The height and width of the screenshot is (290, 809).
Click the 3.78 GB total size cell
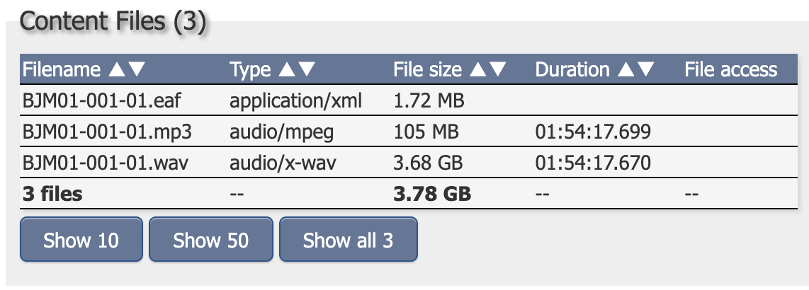(x=432, y=194)
